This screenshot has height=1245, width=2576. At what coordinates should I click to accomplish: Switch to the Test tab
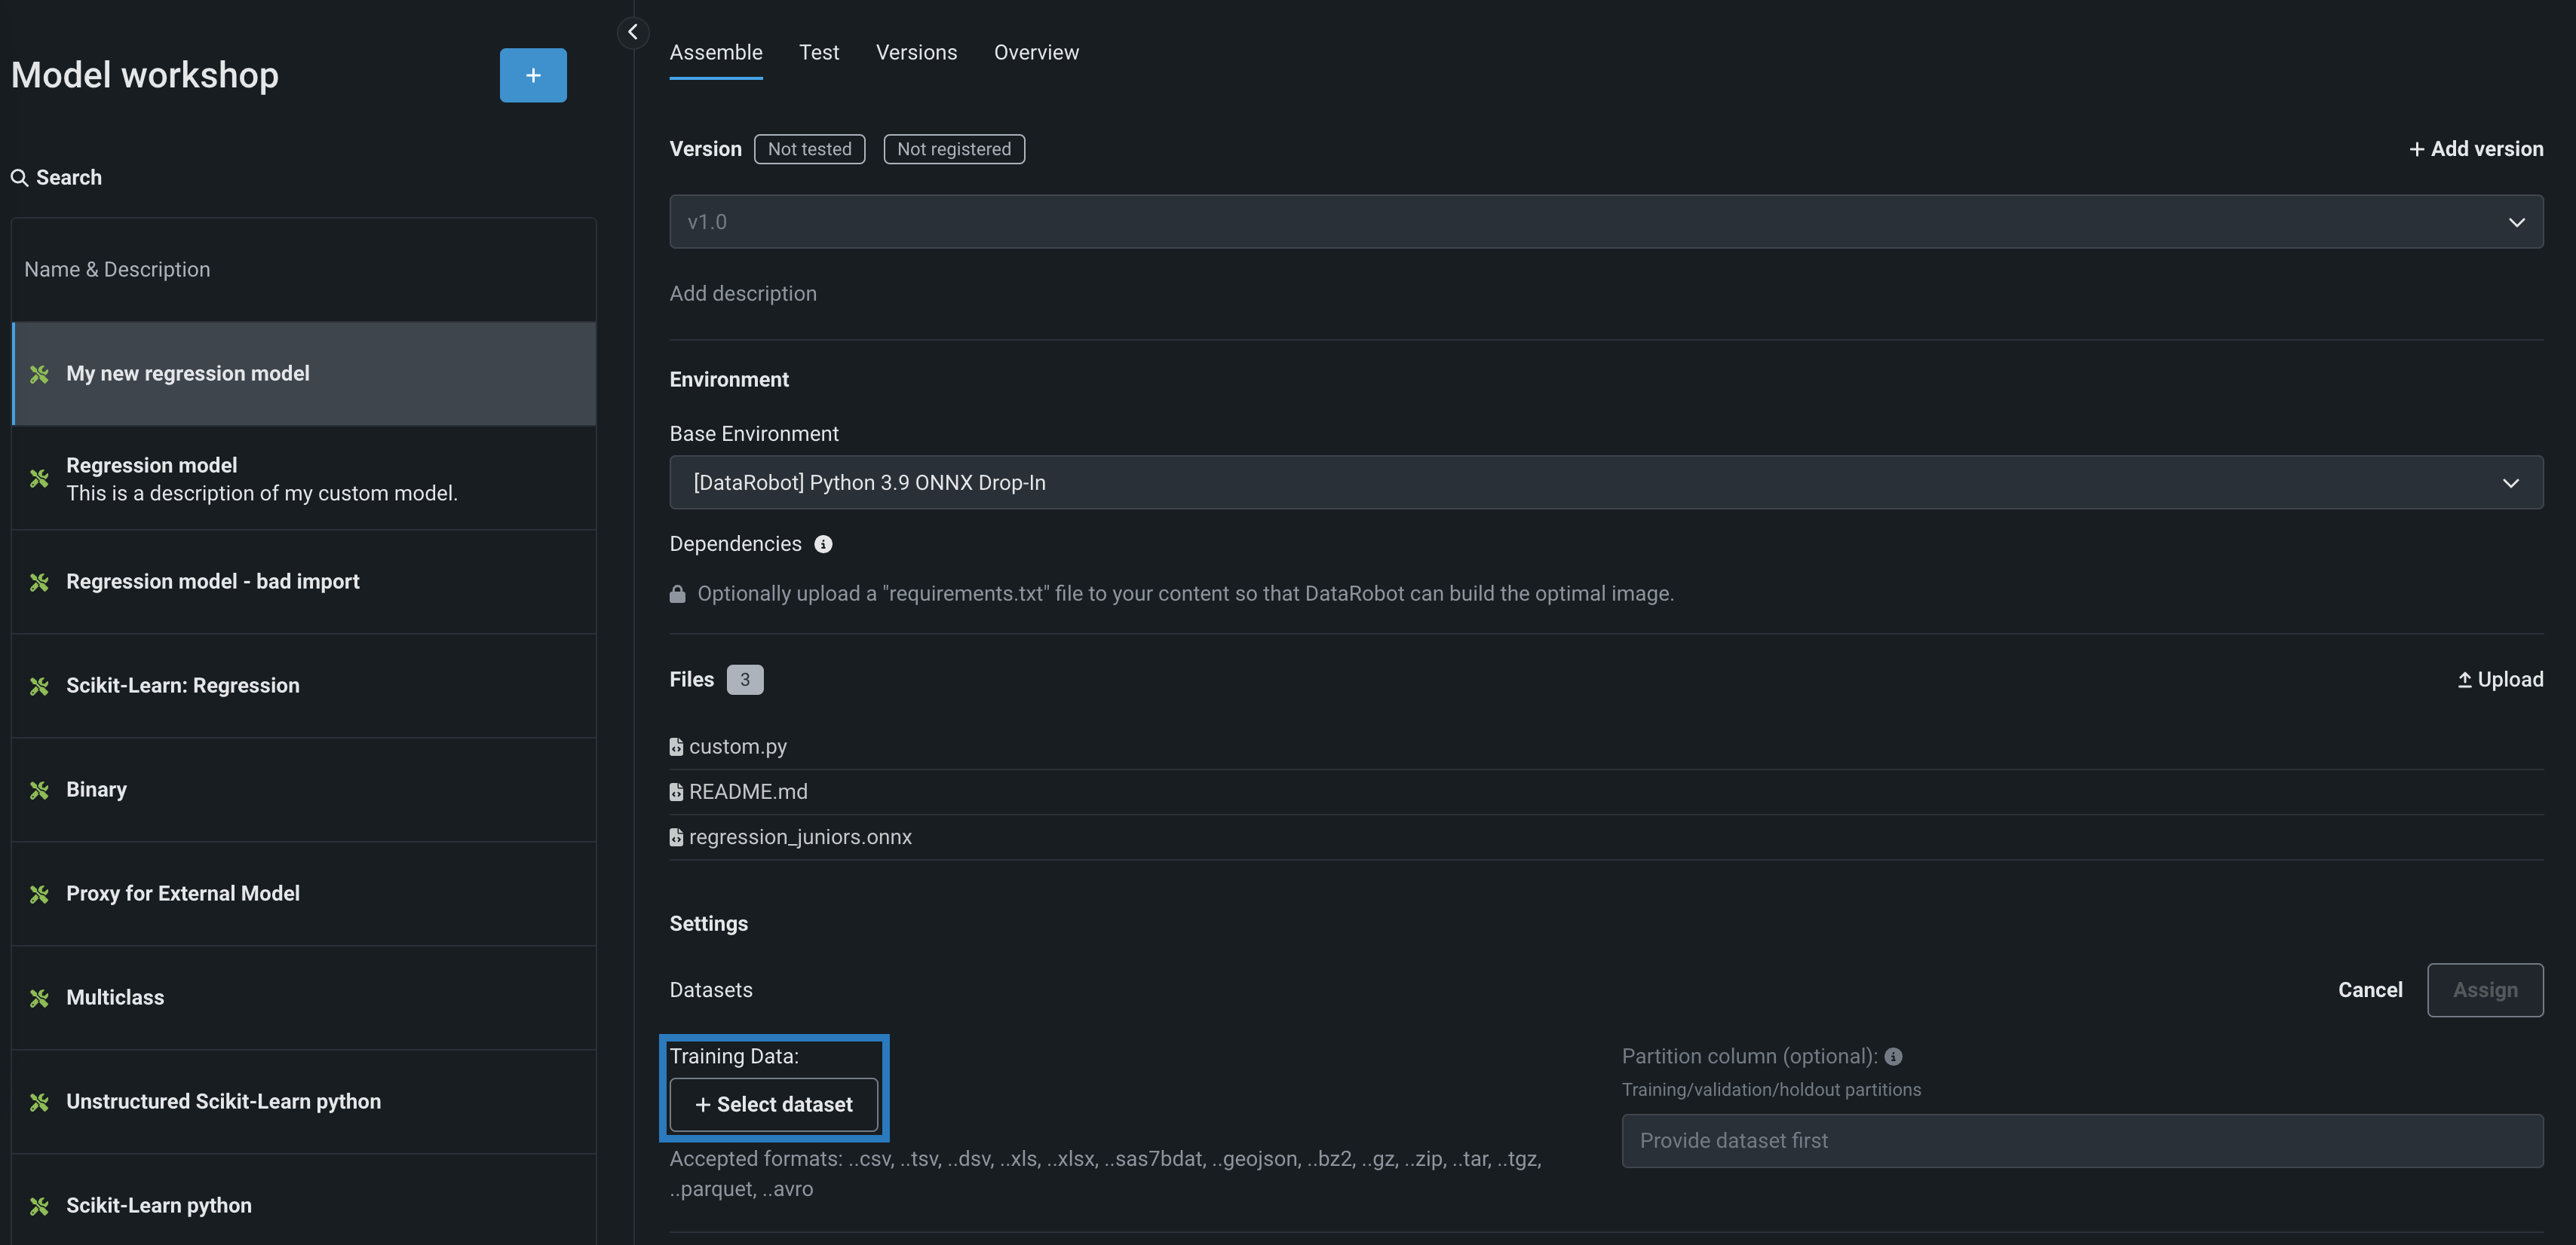pyautogui.click(x=818, y=52)
